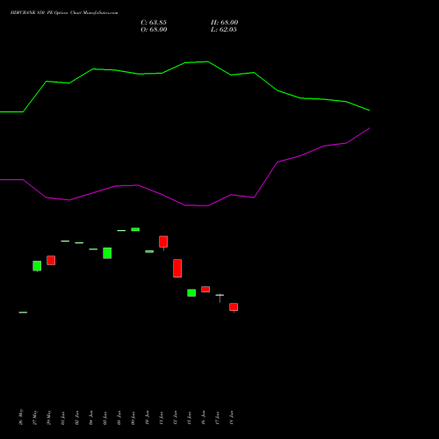The image size is (439, 439).
Task: Click the close price value C: 63.85
Action: (x=154, y=23)
